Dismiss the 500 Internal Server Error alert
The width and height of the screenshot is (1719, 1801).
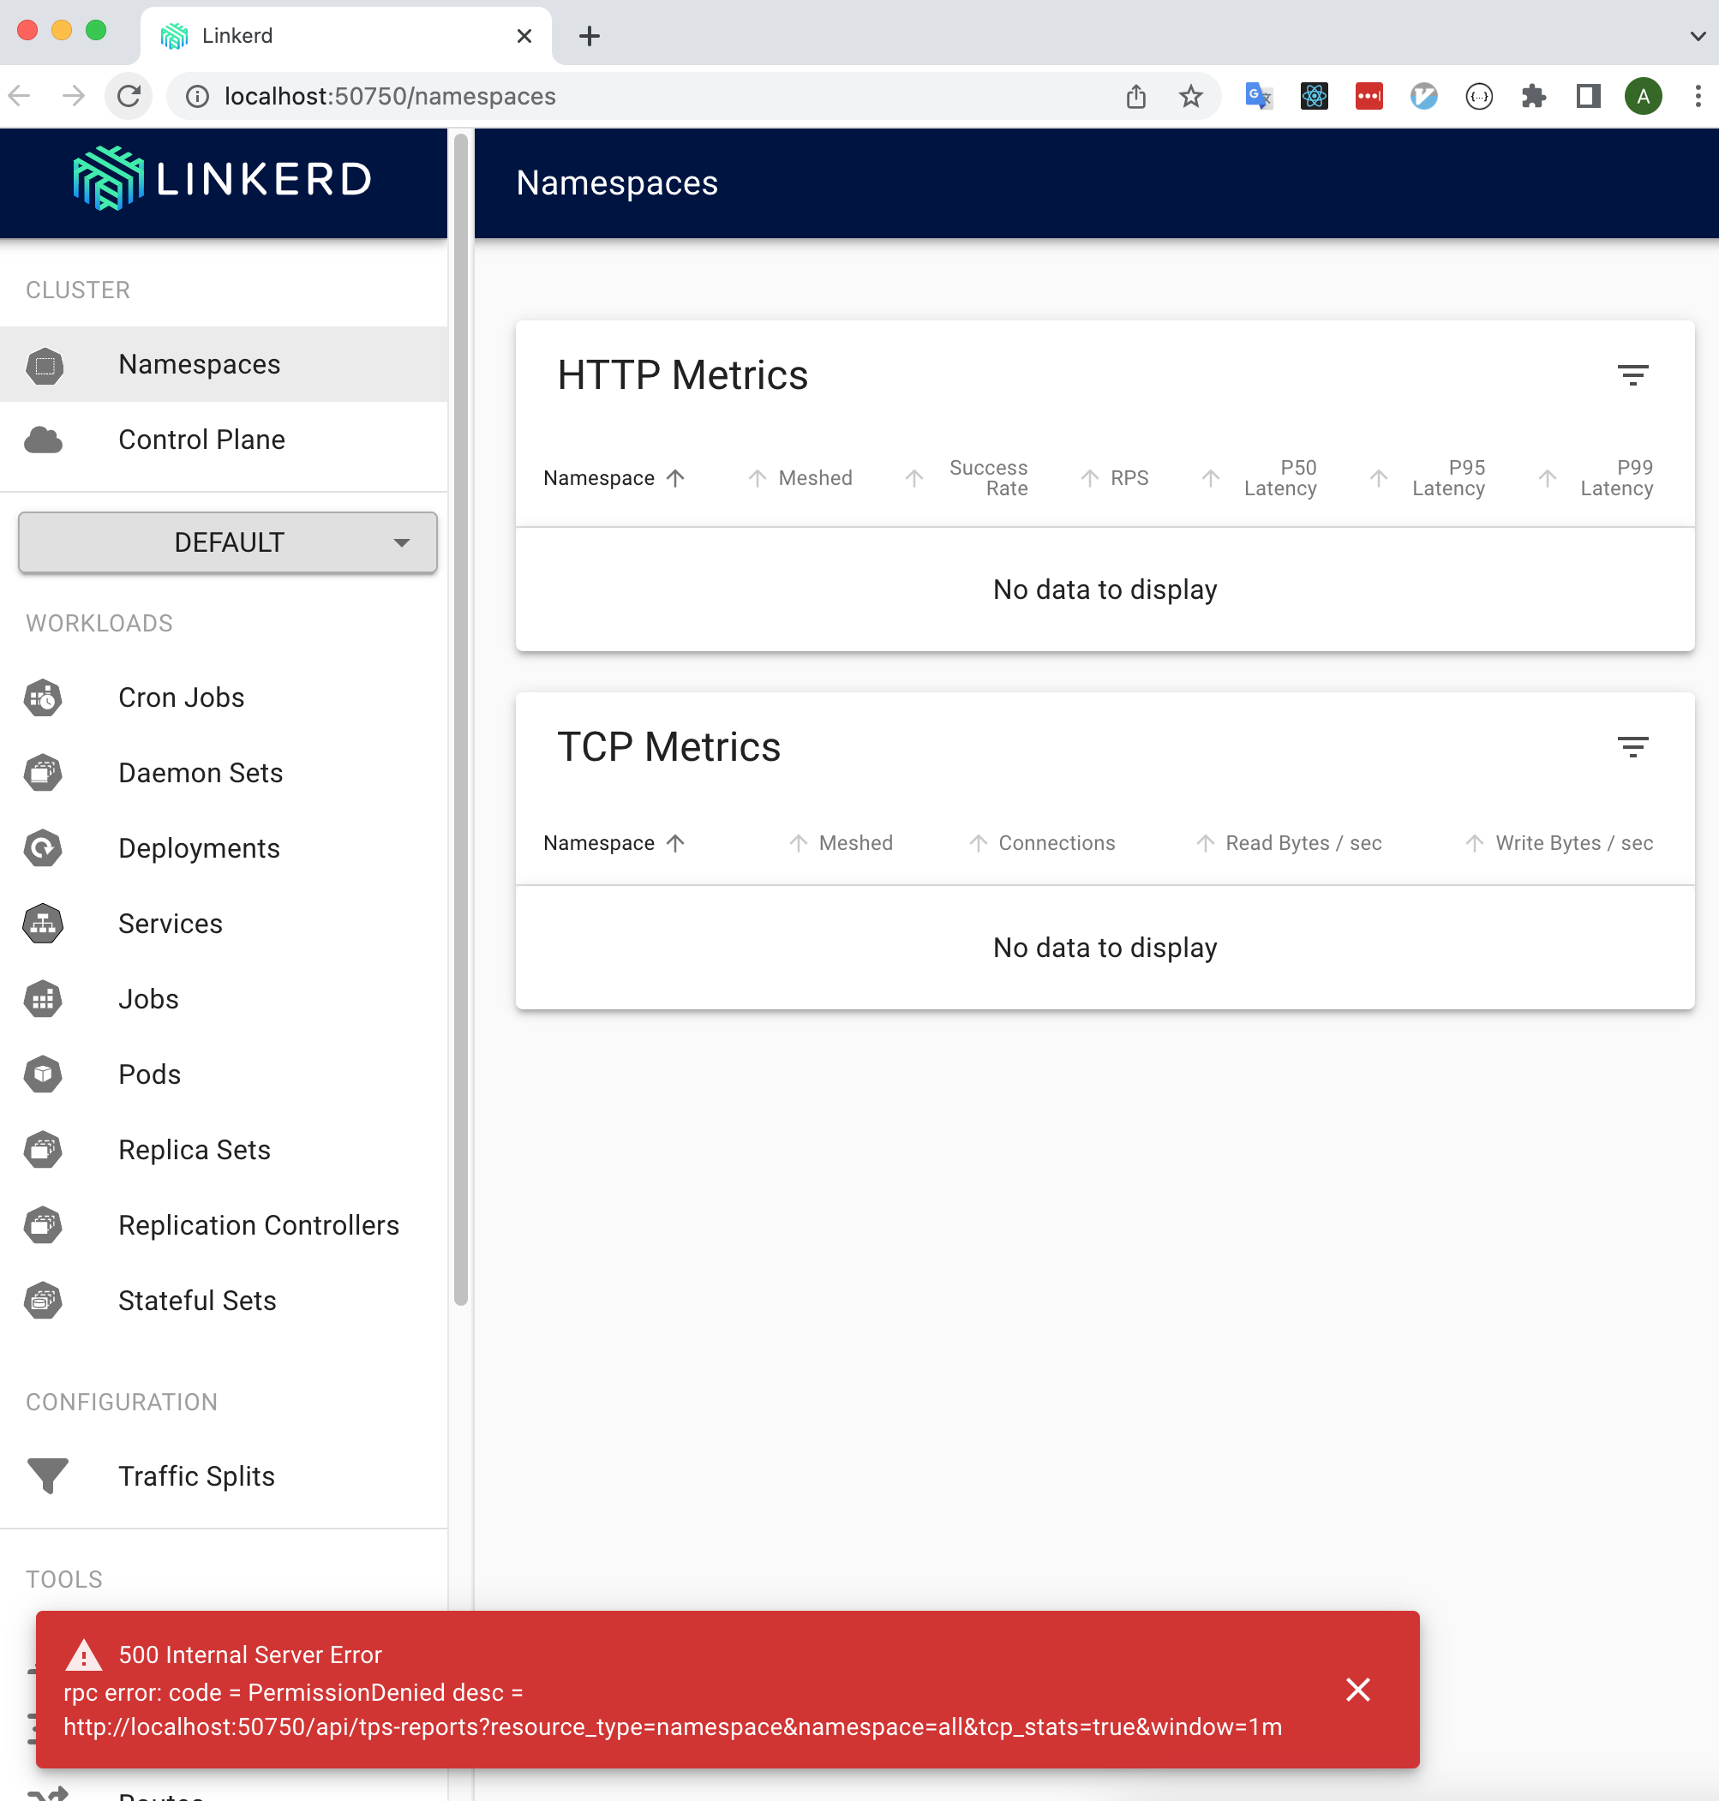[1358, 1690]
